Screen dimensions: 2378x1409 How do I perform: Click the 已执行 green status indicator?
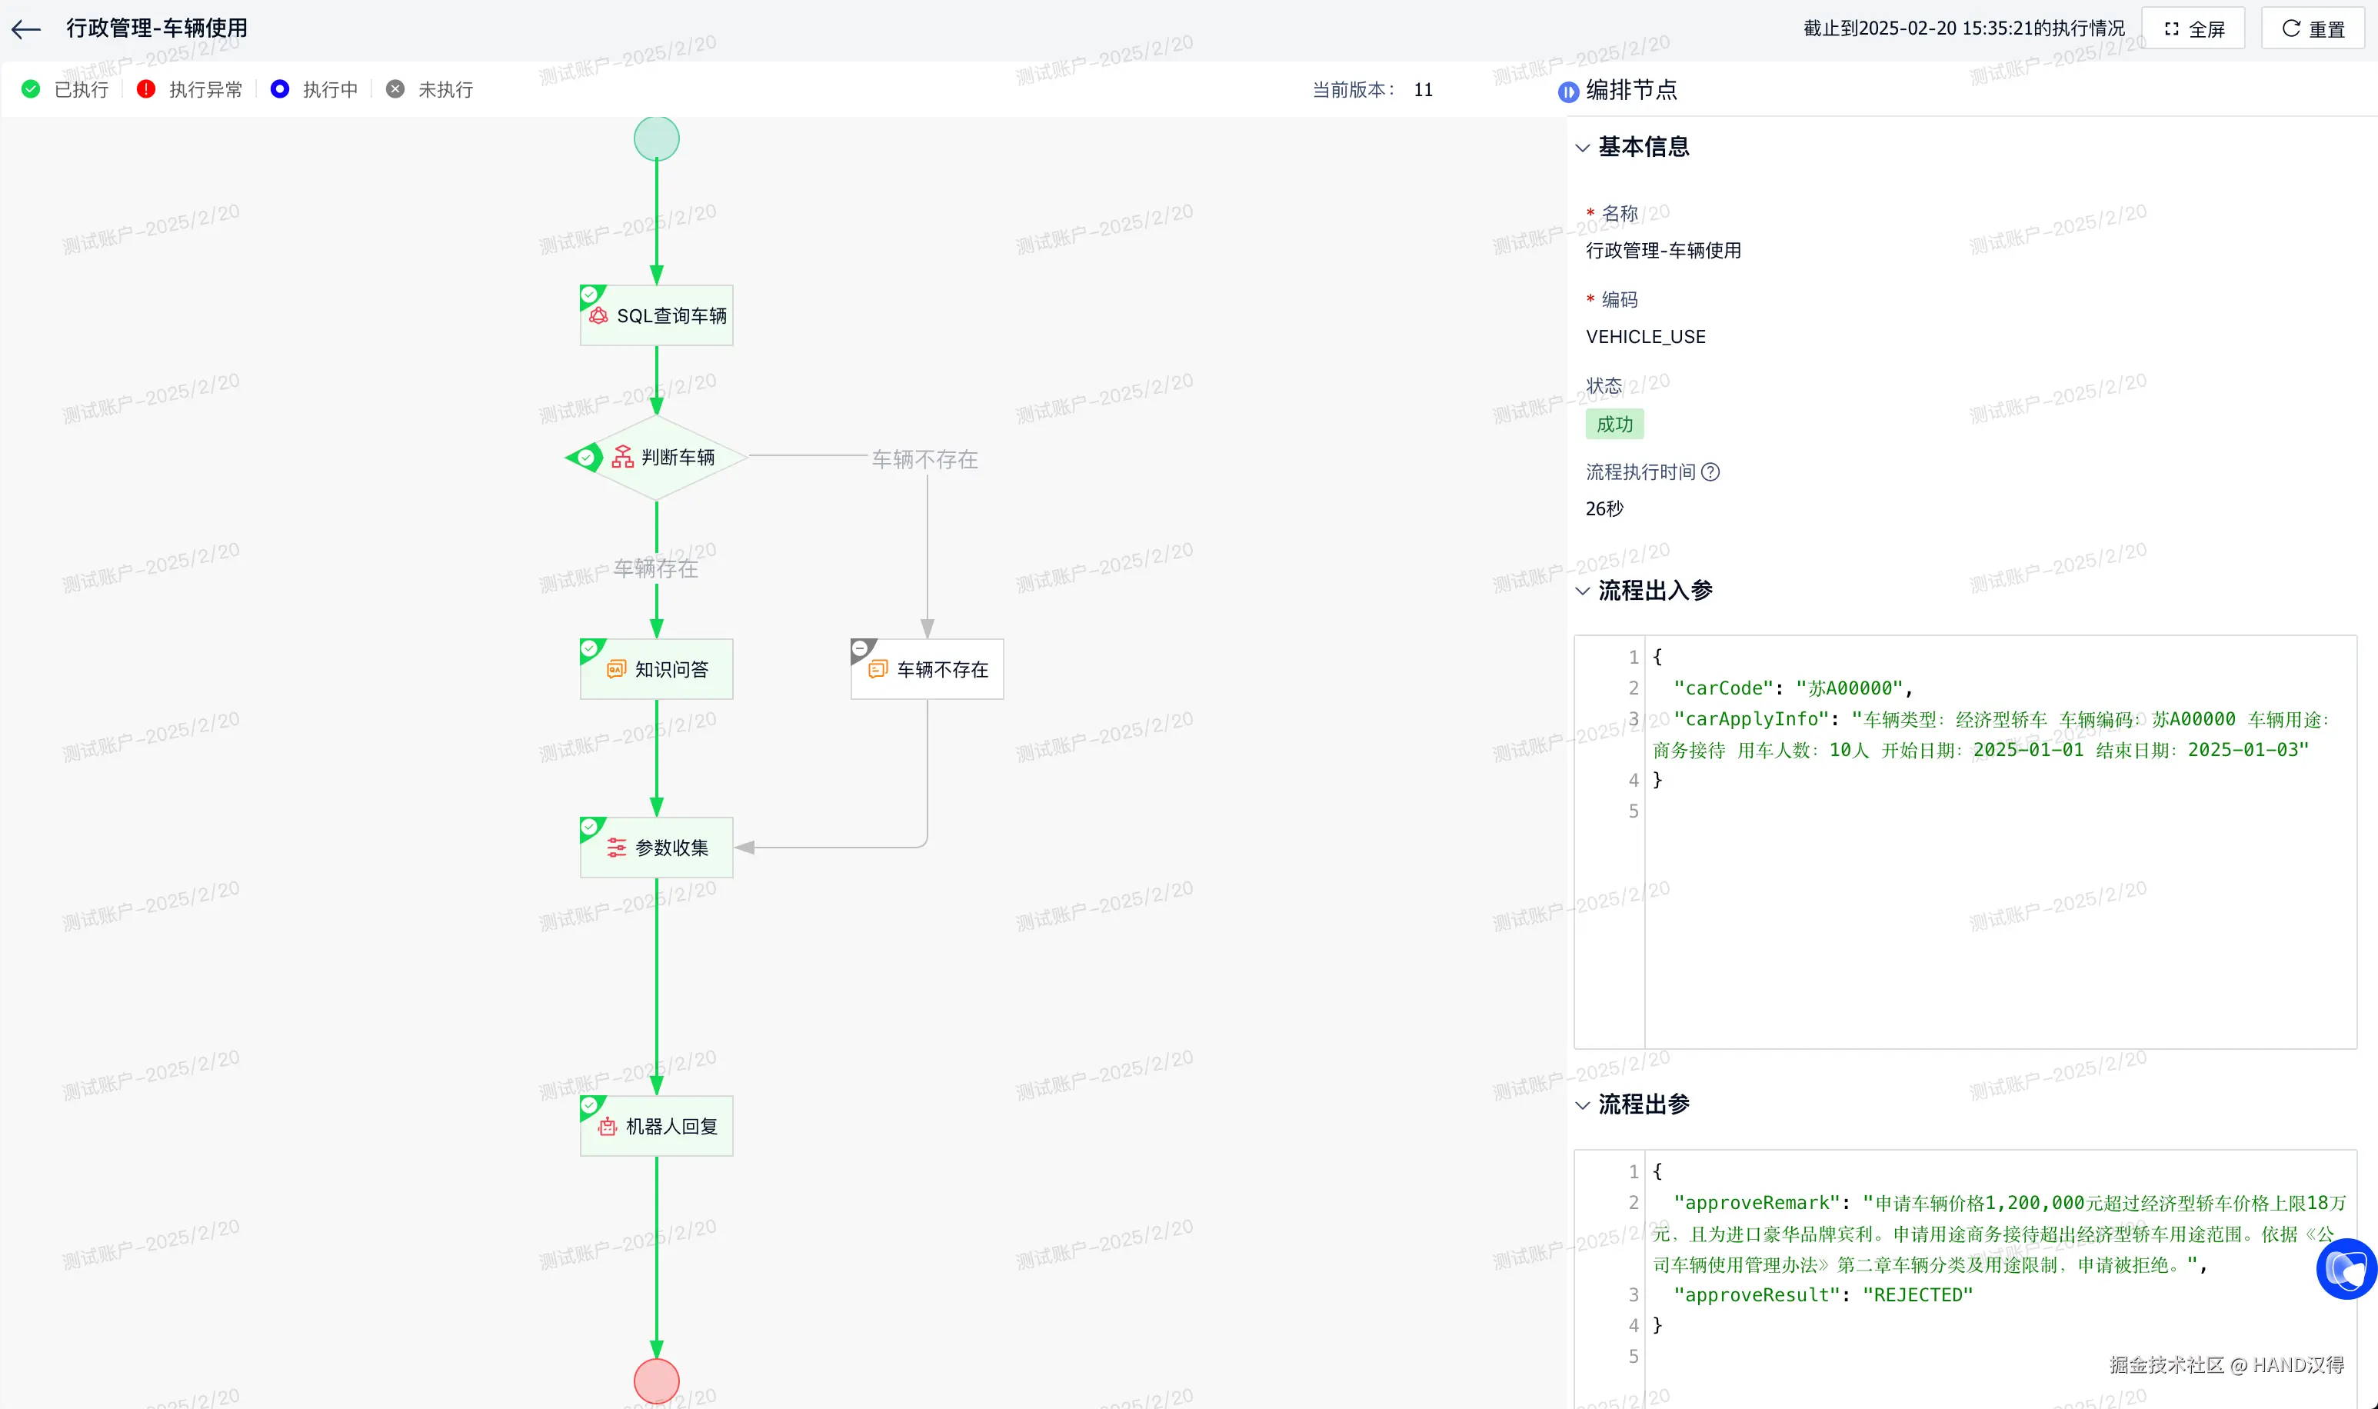point(32,89)
